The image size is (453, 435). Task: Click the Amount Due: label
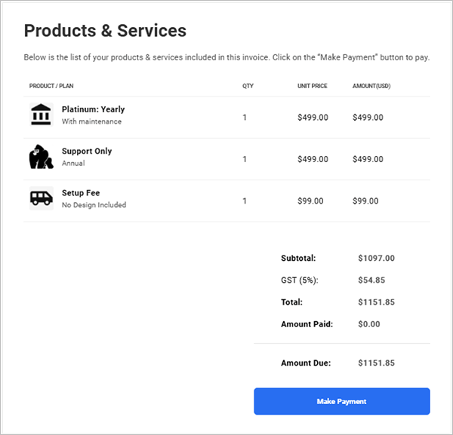pos(306,363)
